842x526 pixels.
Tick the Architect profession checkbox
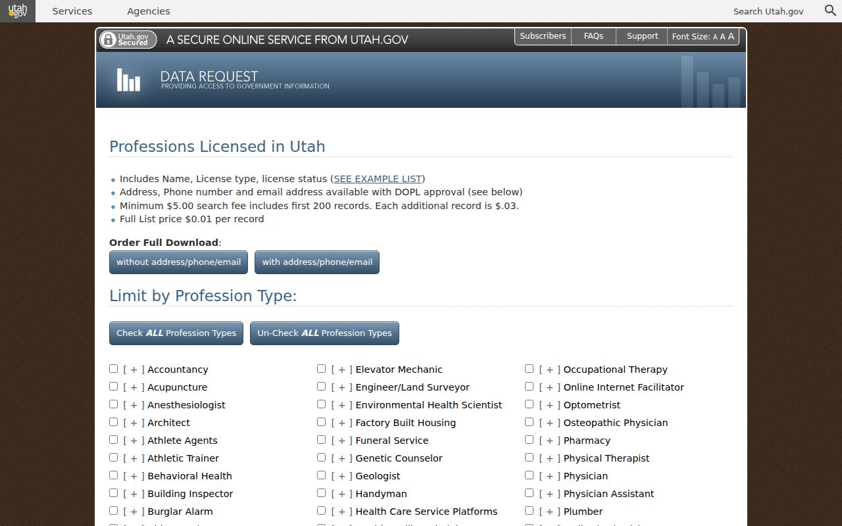tap(114, 422)
